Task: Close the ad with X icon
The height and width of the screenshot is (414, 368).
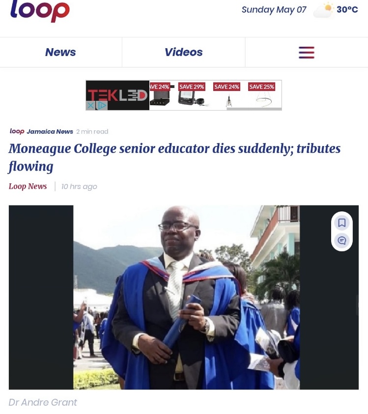Action: (x=90, y=106)
